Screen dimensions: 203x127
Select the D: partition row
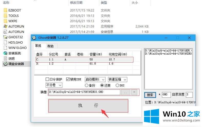84,64
